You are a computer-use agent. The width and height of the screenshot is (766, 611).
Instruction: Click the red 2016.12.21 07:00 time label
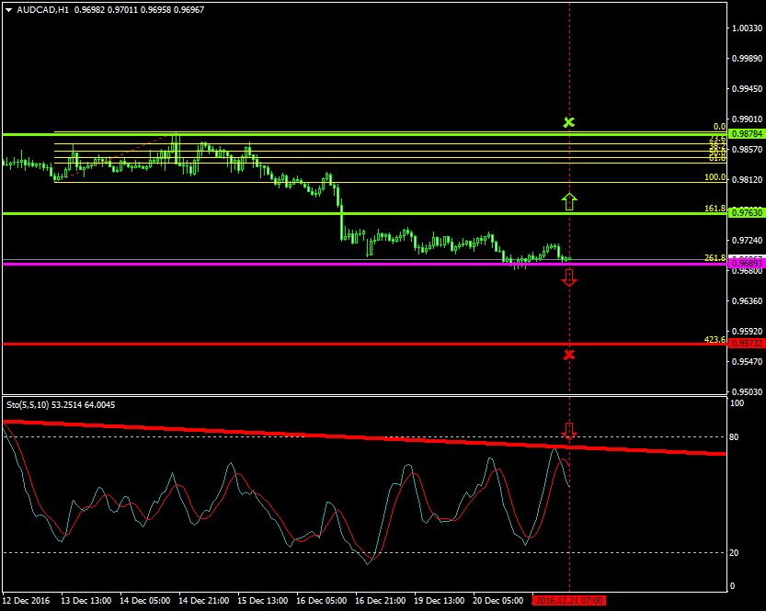[569, 600]
